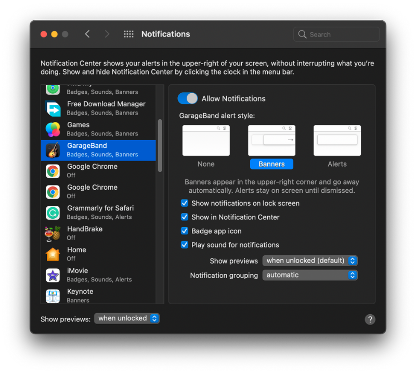The width and height of the screenshot is (416, 373).
Task: Open the bottom Show previews dropdown
Action: pyautogui.click(x=127, y=318)
